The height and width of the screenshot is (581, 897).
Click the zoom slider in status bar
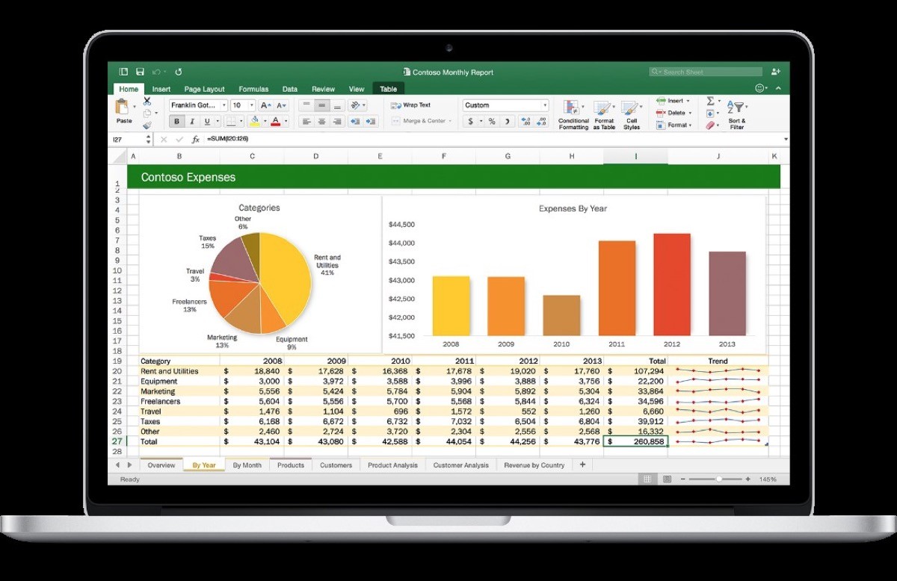pyautogui.click(x=718, y=479)
